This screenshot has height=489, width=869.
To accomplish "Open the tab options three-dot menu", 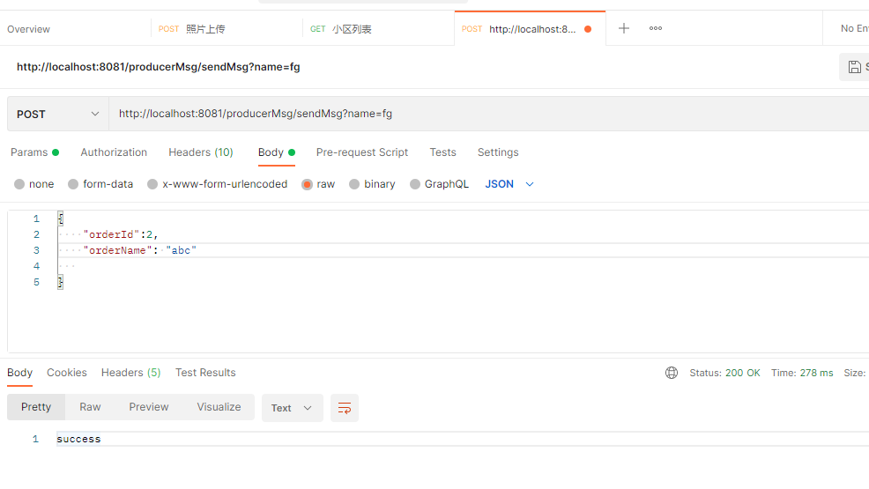I will 656,28.
